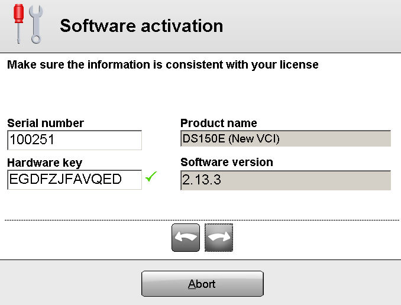Viewport: 401px width, 305px height.
Task: Click the Serial number label
Action: (46, 123)
